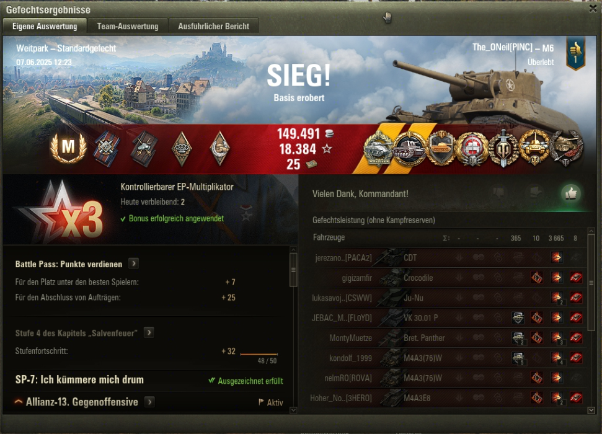Click the kill icon in gigizamfir row
The width and height of the screenshot is (602, 434).
click(576, 277)
